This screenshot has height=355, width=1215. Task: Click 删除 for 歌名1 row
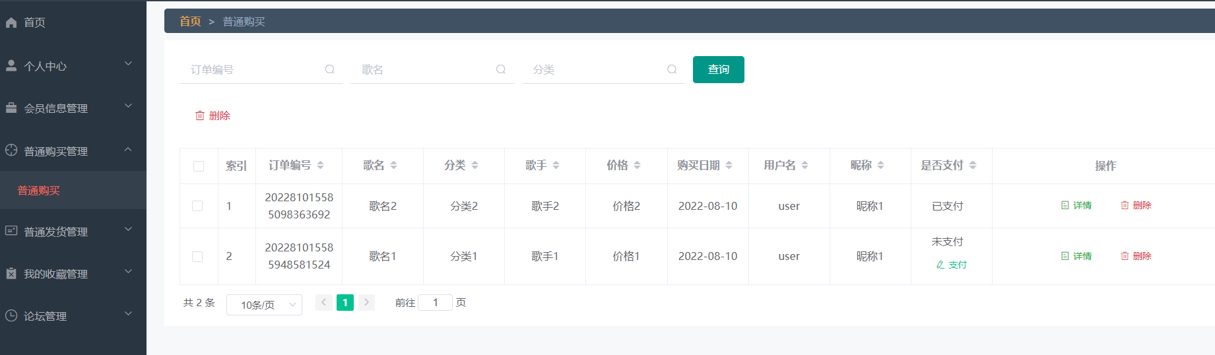(1136, 256)
